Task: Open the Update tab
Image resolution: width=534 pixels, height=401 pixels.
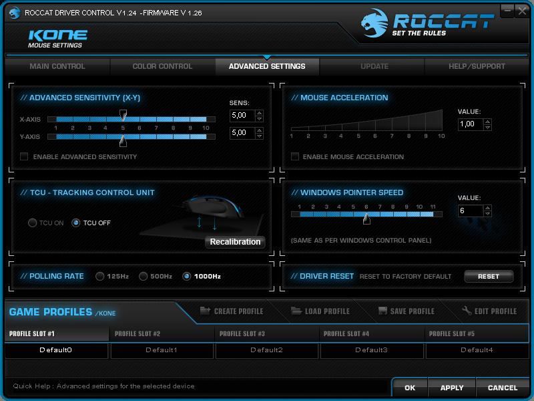Action: pos(374,66)
